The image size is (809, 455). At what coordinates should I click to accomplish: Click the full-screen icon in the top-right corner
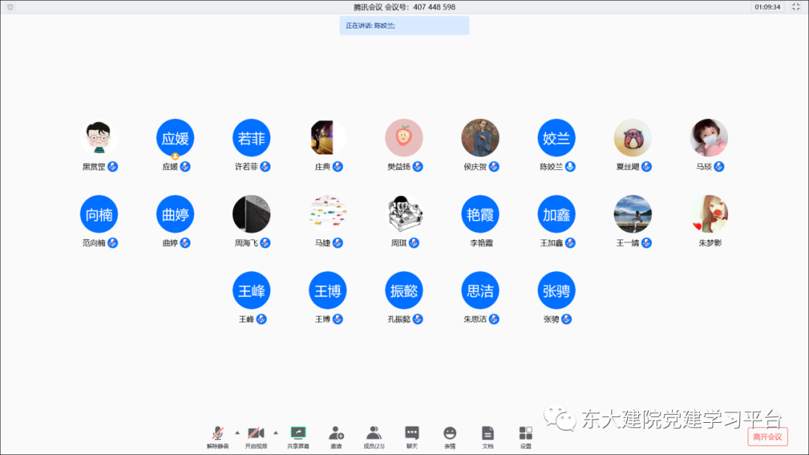tap(796, 7)
